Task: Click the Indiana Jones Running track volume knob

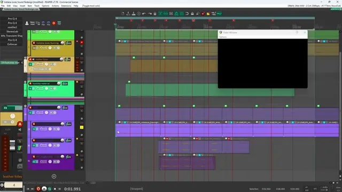Action: click(63, 43)
